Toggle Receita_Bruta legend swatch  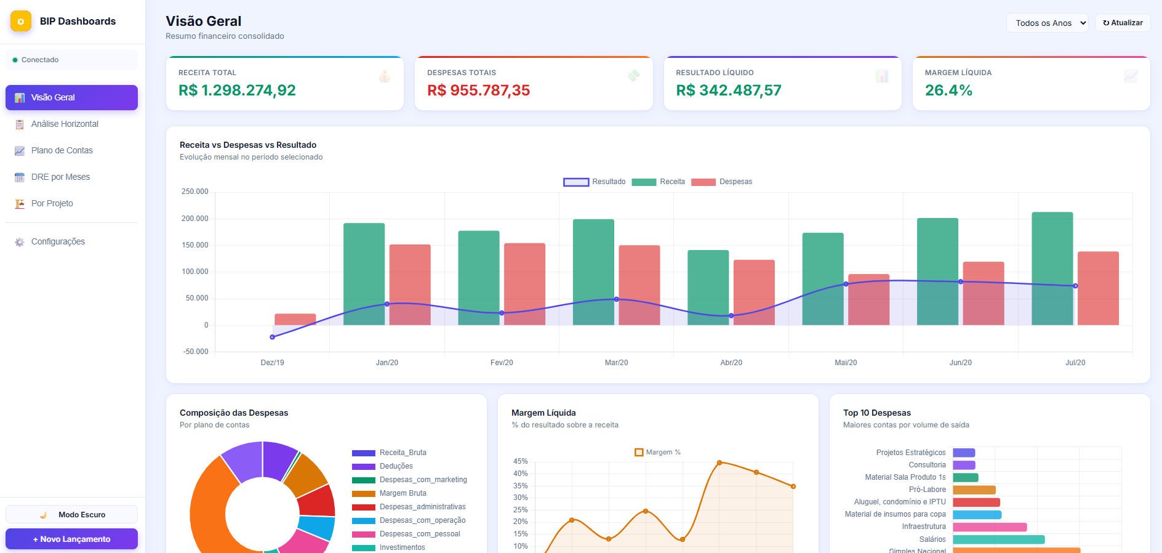pos(364,453)
